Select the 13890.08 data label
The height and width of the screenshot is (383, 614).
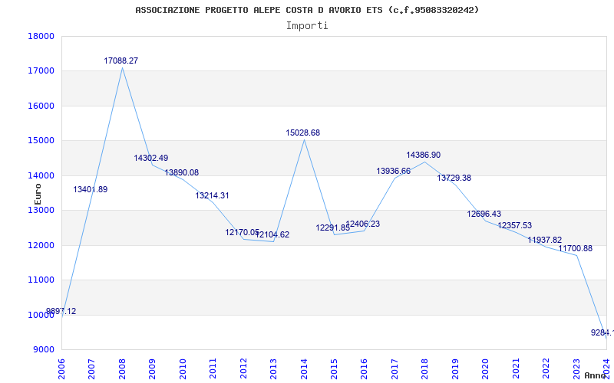tap(182, 173)
